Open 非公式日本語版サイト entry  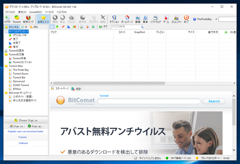pyautogui.click(x=25, y=100)
